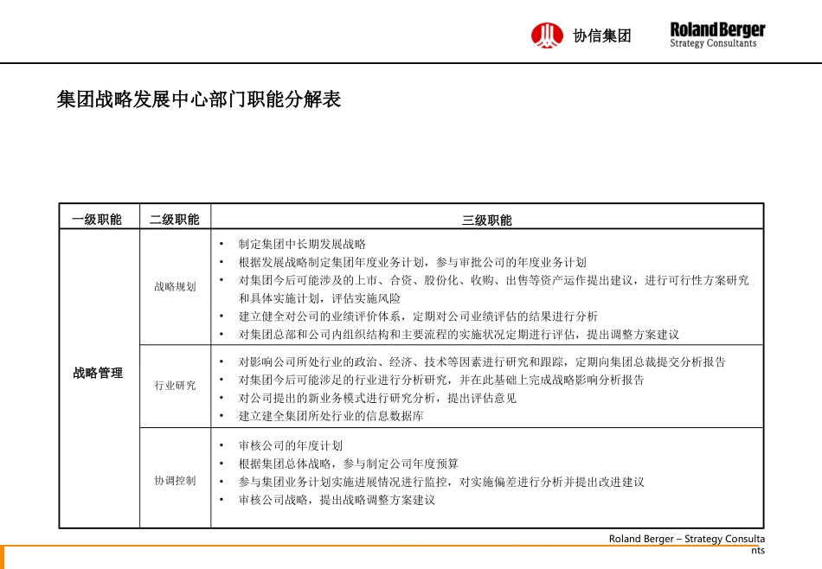Click the orange bar in the footer
This screenshot has height=569, width=822.
click(3, 556)
